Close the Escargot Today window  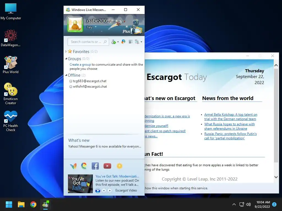(273, 56)
